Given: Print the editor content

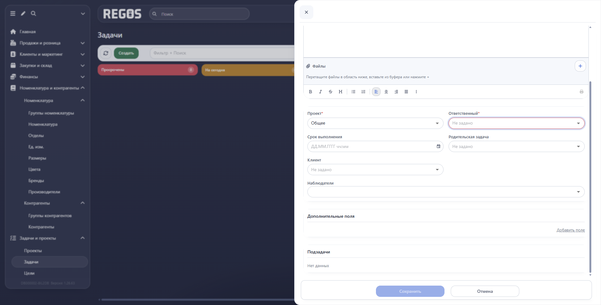Looking at the screenshot, I should tap(582, 92).
